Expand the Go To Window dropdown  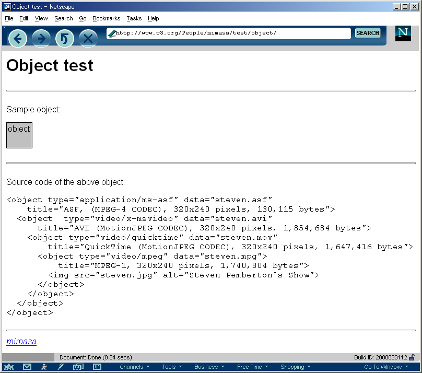385,367
